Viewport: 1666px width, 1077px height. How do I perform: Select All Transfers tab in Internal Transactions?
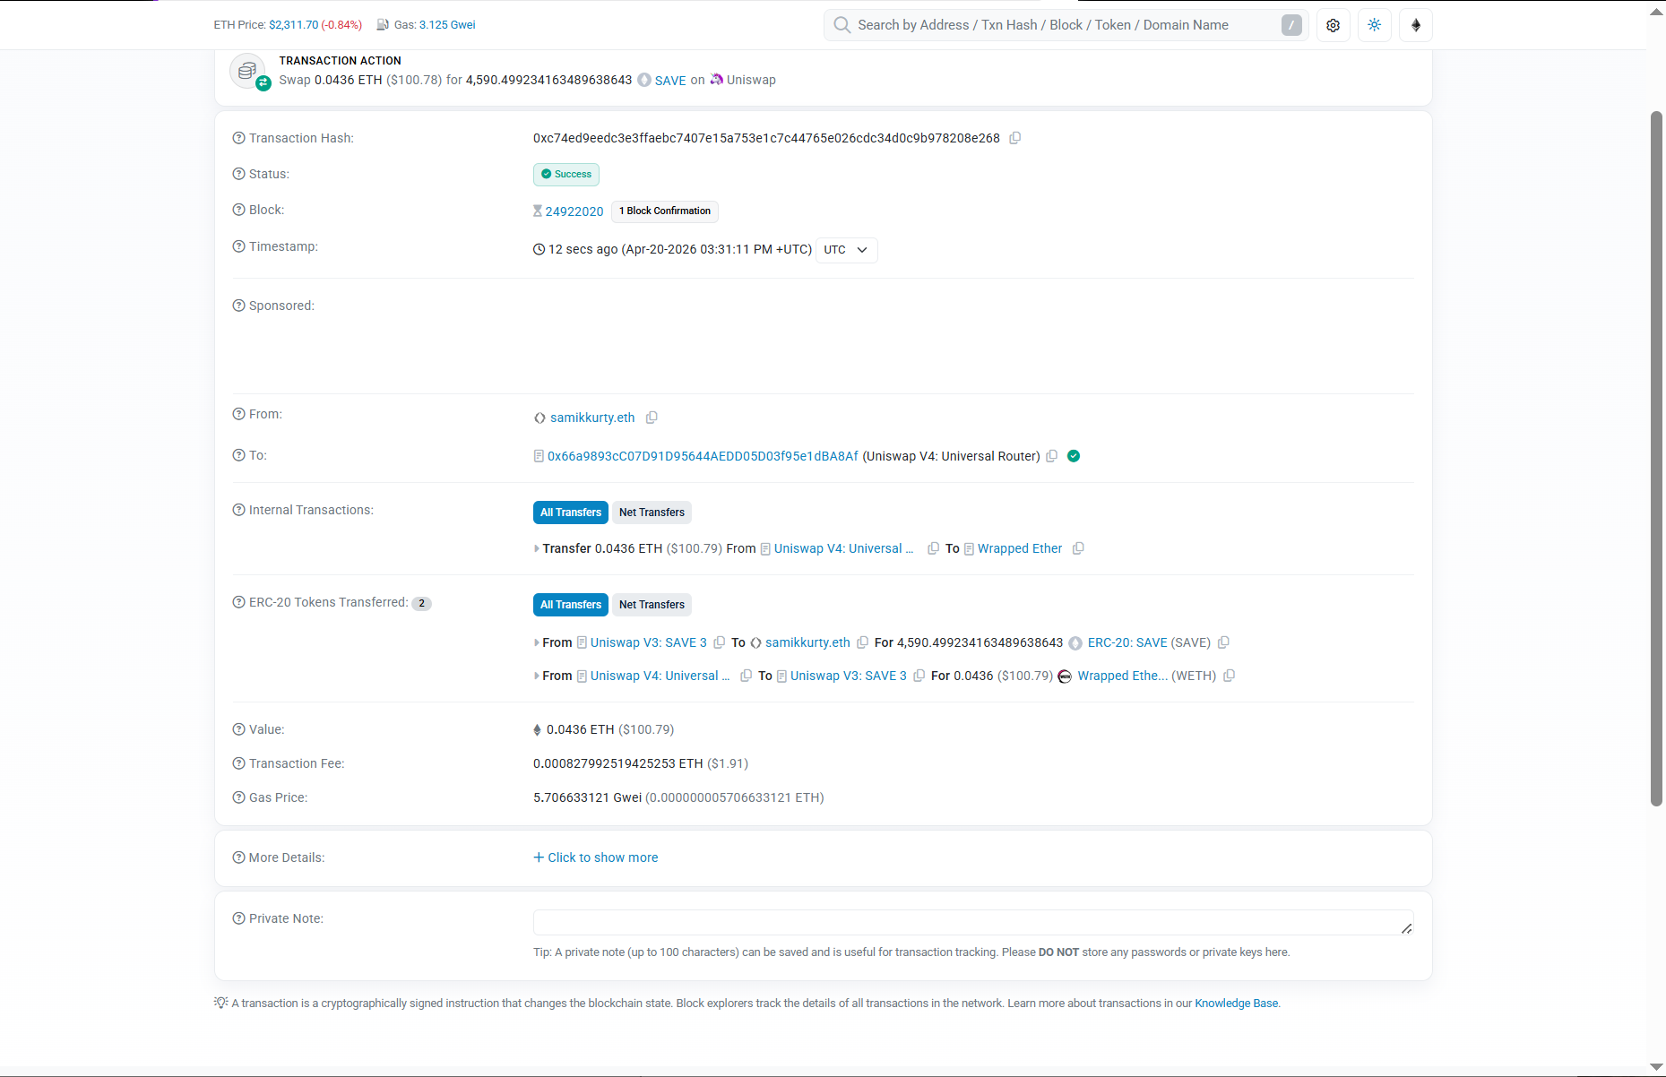pos(570,512)
